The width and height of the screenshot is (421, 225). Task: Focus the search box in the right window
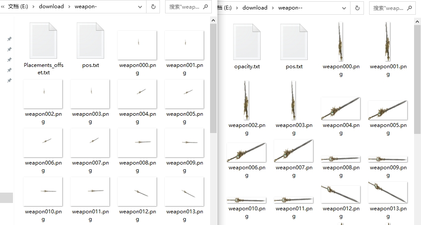click(388, 8)
